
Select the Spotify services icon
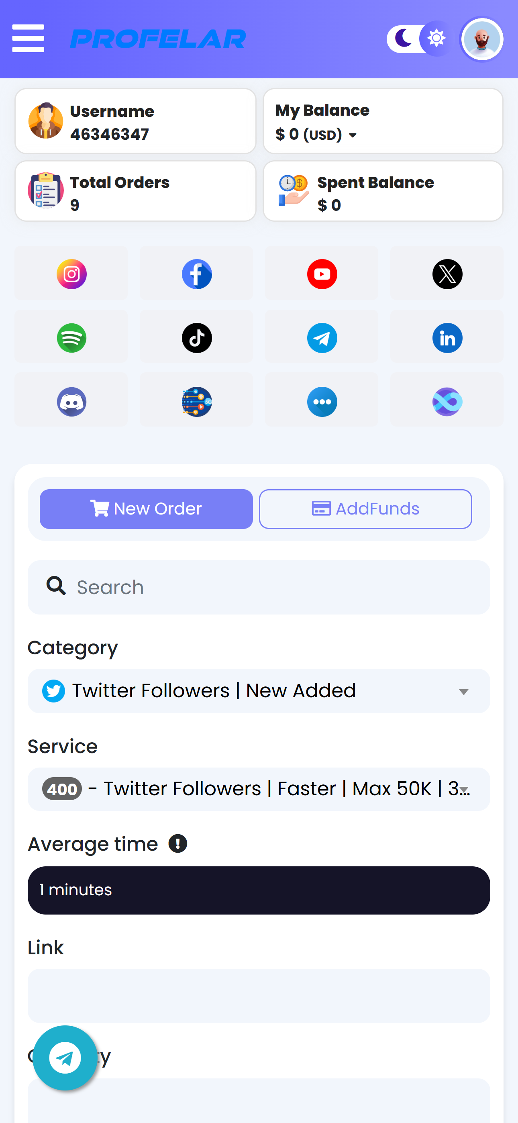(x=71, y=338)
